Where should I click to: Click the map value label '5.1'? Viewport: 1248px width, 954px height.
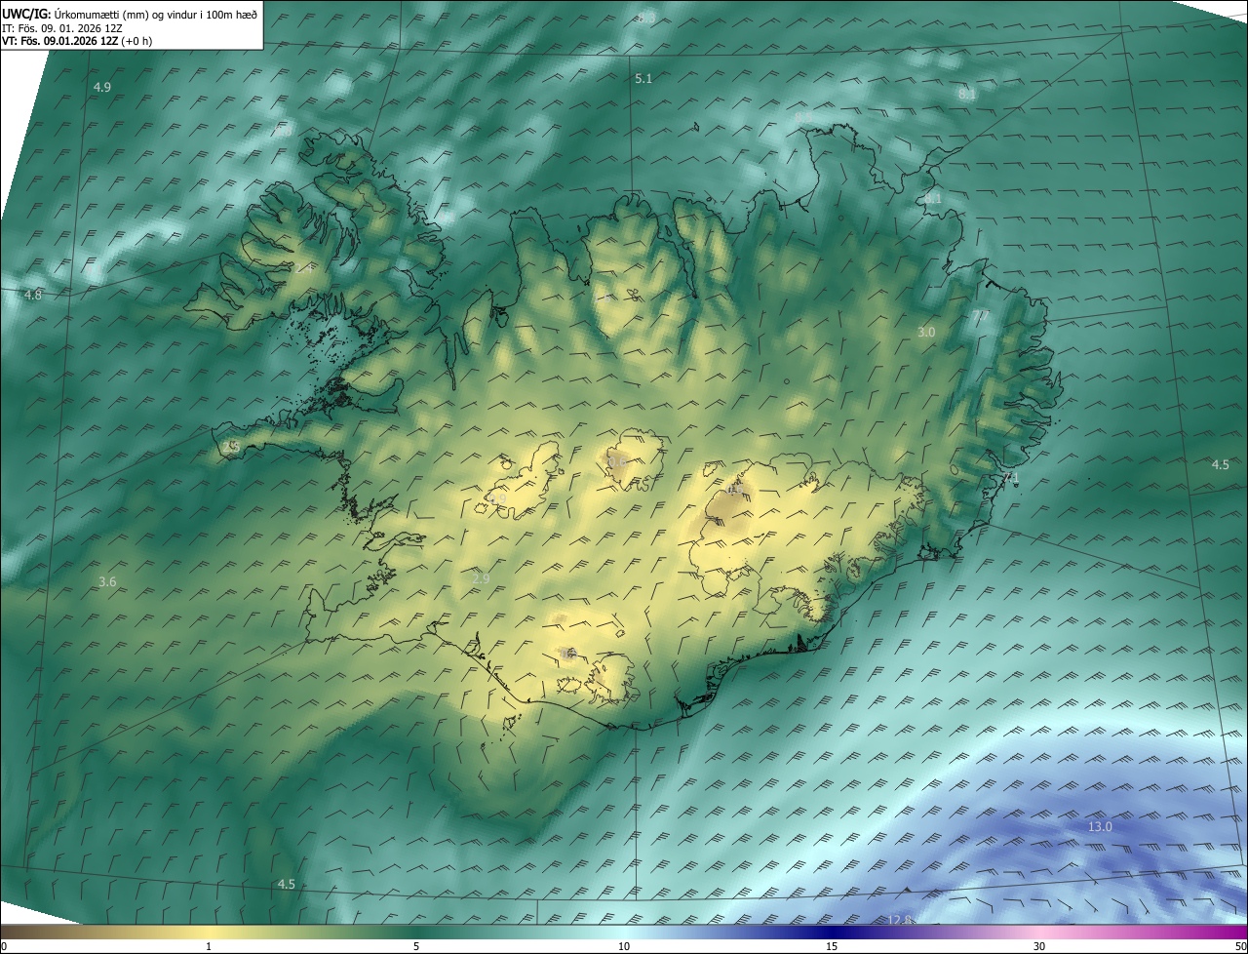[643, 78]
